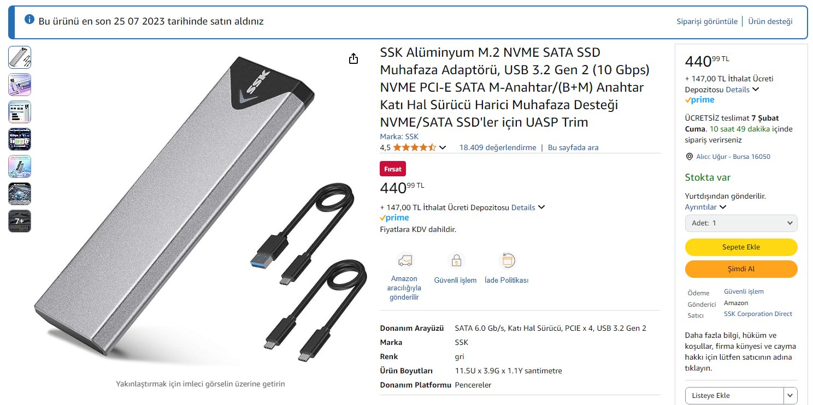Open the 7+ more images thumbnail
This screenshot has height=405, width=813.
point(20,221)
